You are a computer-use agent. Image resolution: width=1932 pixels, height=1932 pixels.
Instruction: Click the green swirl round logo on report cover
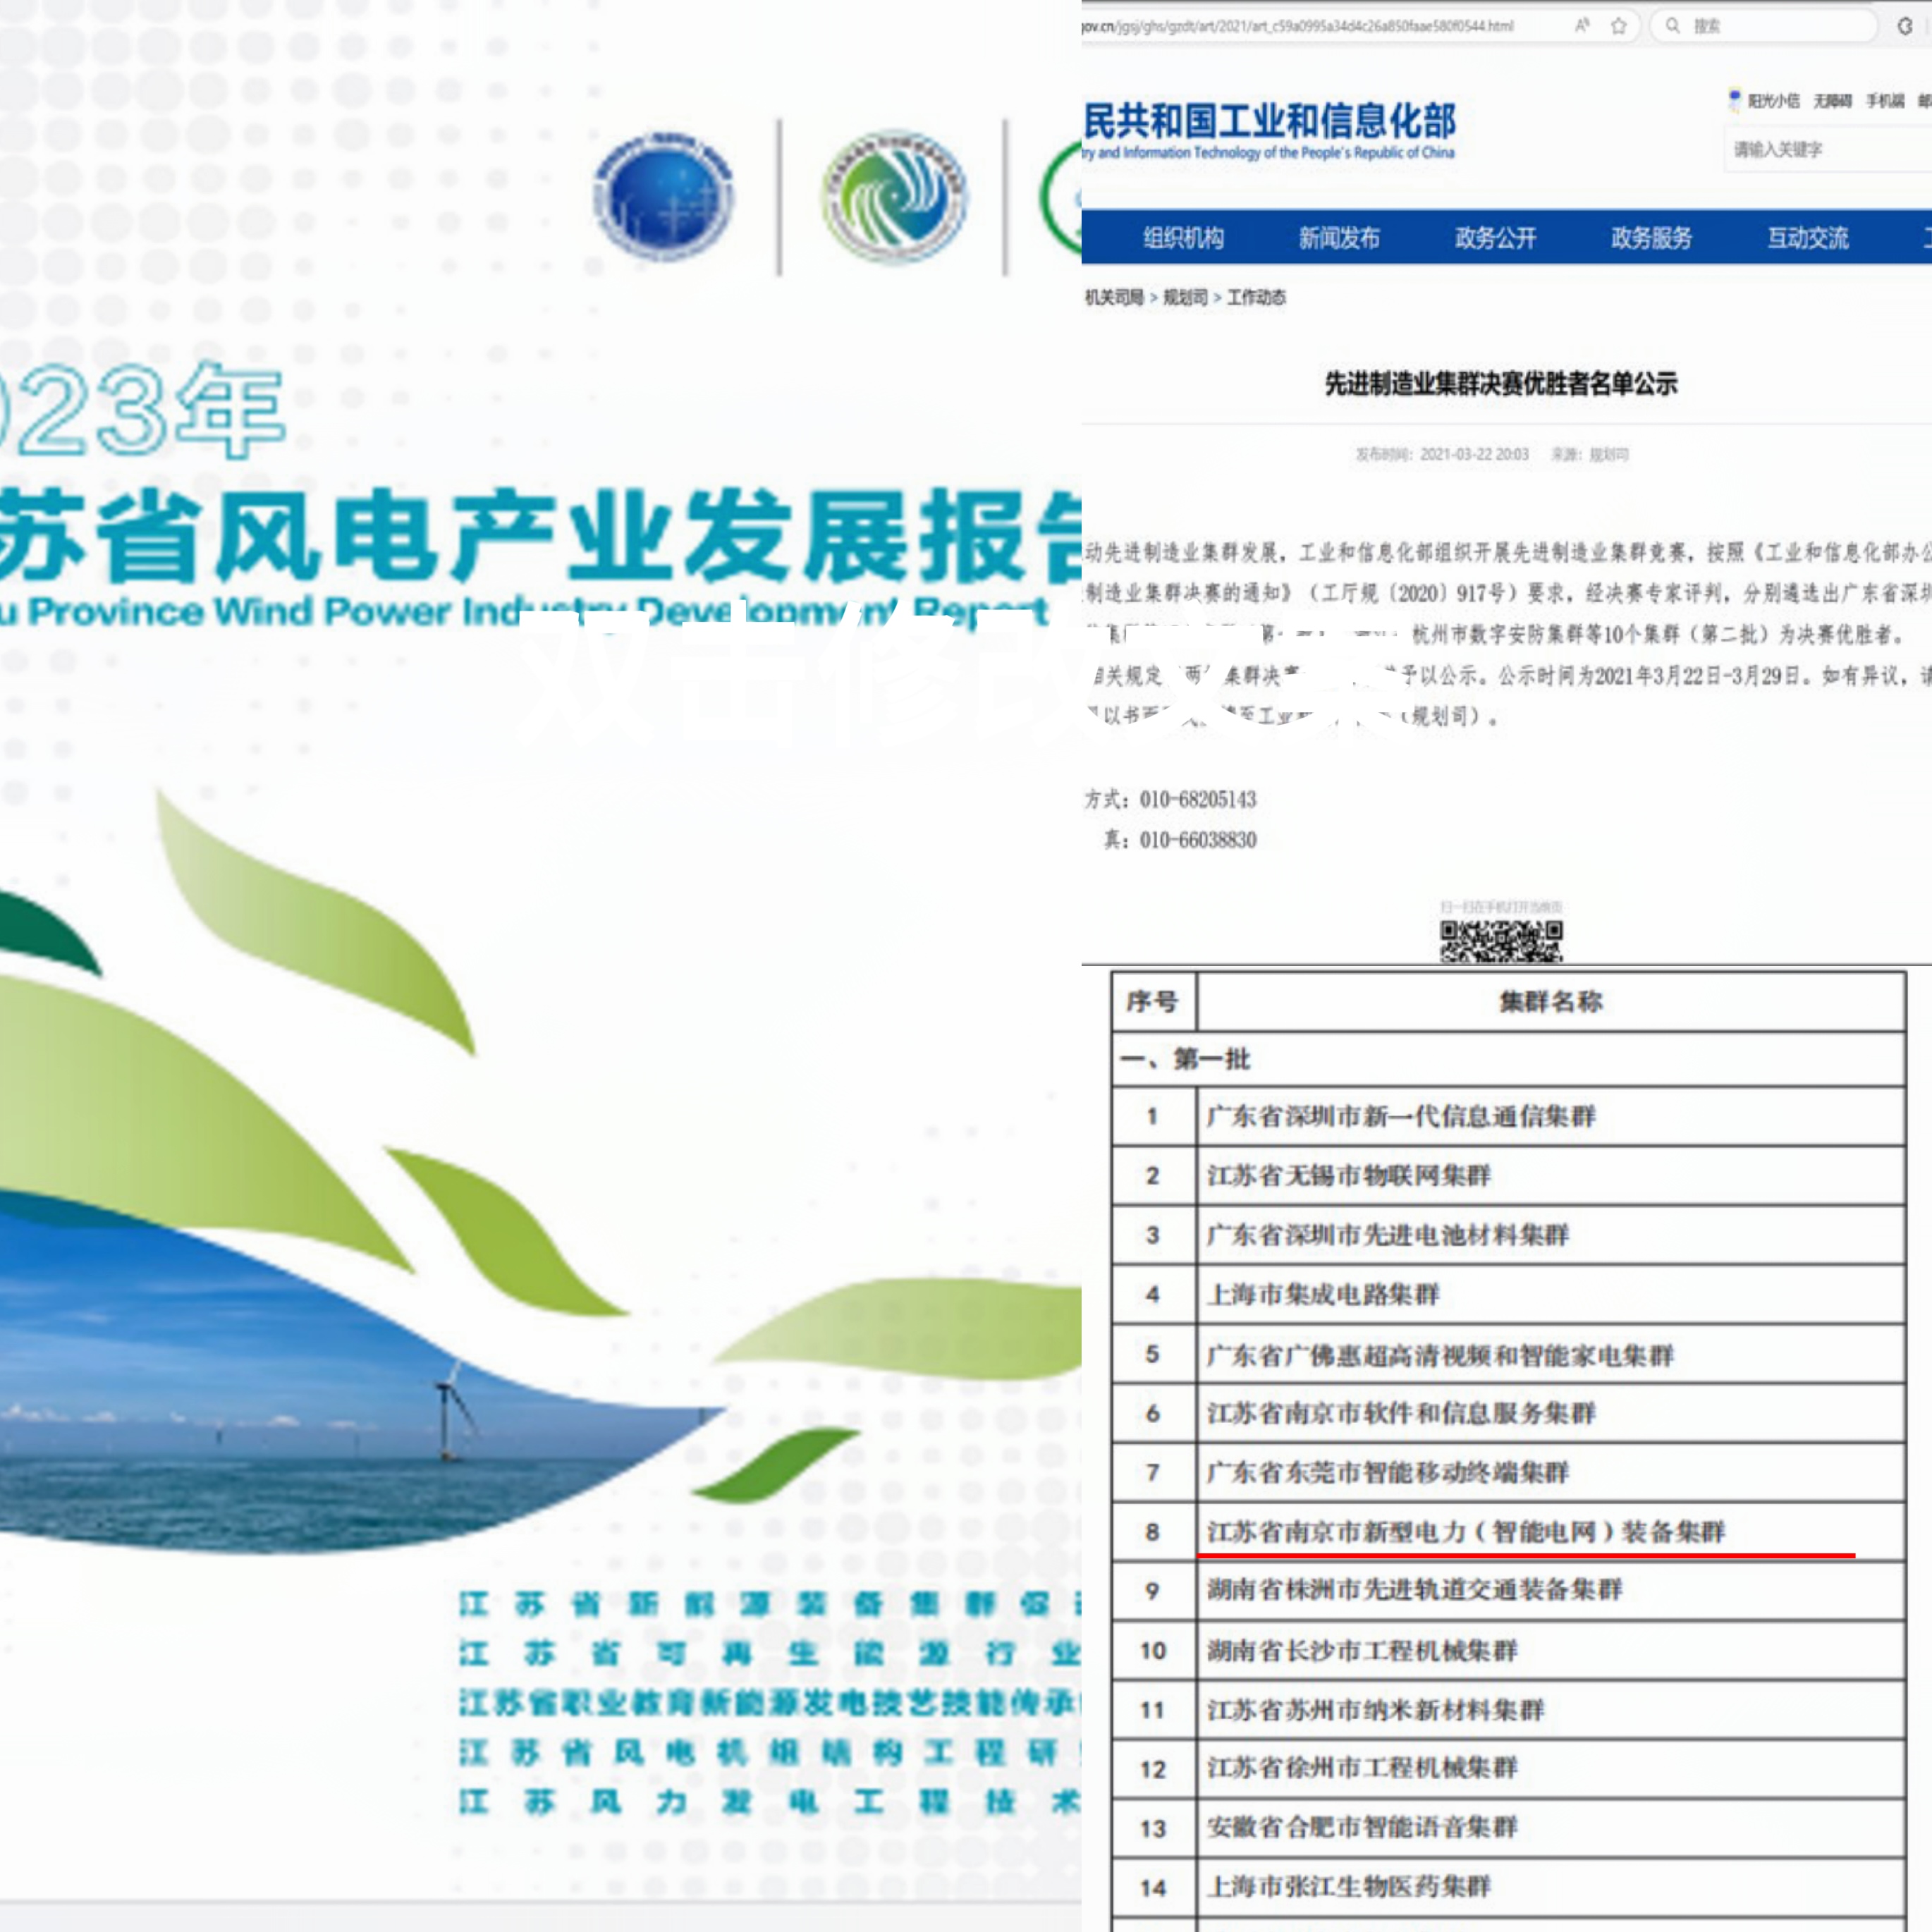tap(894, 197)
